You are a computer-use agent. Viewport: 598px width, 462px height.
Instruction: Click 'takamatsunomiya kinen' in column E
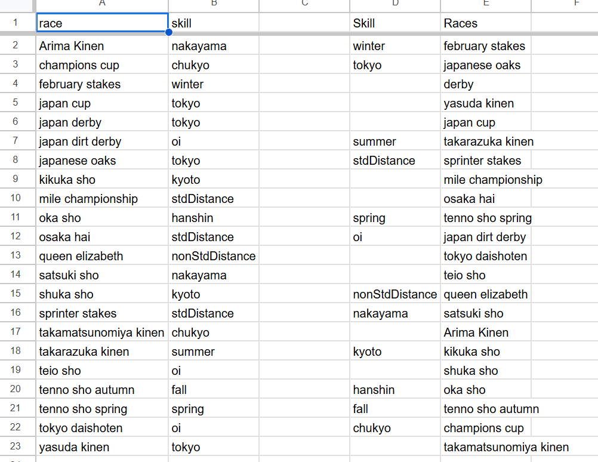click(486, 446)
